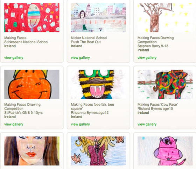
Task: Click the 'bee fair, bee square' entry title
Action: [92, 106]
